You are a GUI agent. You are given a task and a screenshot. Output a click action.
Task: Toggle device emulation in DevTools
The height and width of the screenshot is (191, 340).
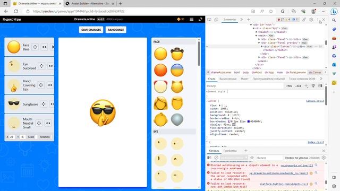coord(216,20)
